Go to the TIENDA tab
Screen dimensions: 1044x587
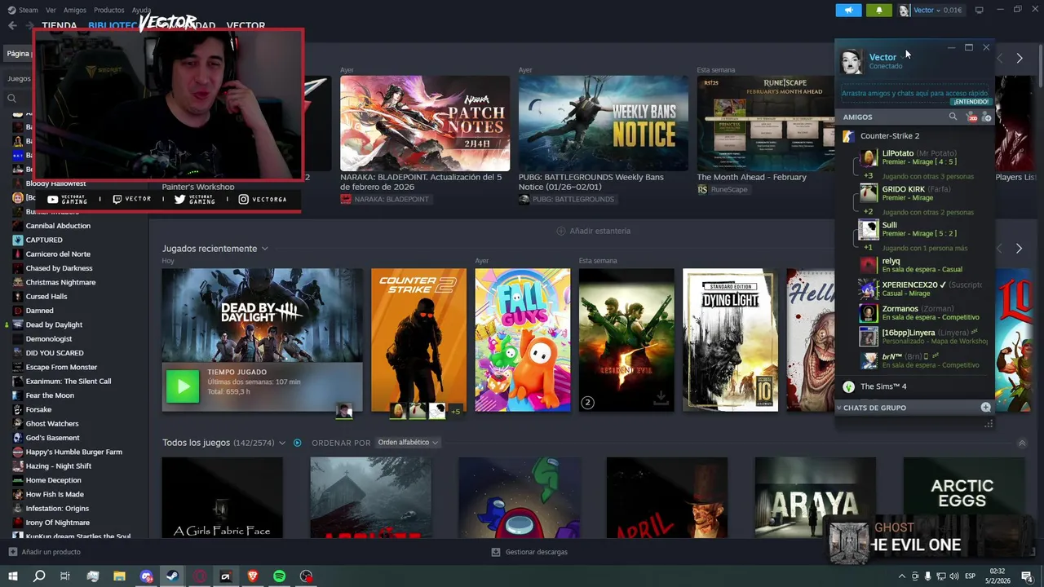[x=59, y=25]
